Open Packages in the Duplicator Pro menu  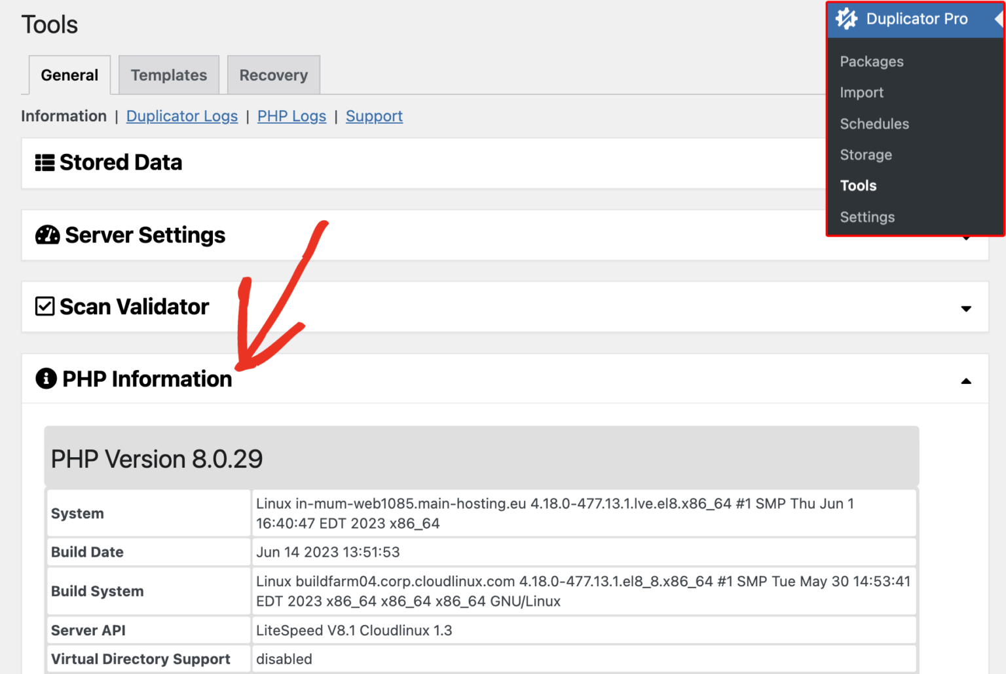[872, 61]
